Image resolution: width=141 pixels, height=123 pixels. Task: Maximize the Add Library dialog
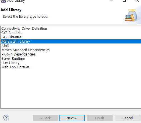point(124,1)
